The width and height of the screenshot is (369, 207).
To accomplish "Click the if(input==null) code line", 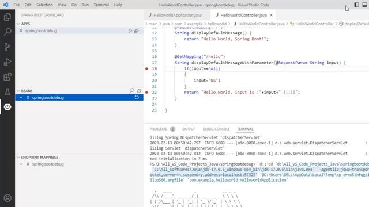I will (x=202, y=68).
